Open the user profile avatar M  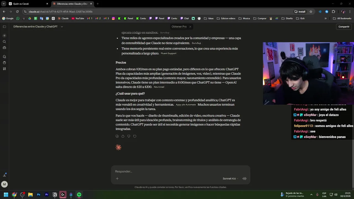(4, 184)
